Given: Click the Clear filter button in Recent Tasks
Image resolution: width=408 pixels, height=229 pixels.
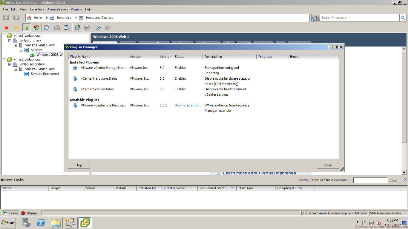Looking at the screenshot, I should (393, 180).
